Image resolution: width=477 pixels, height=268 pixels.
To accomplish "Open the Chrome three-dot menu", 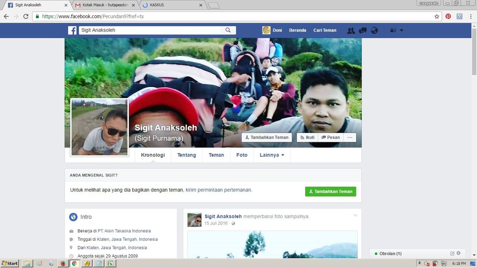I will [x=471, y=16].
